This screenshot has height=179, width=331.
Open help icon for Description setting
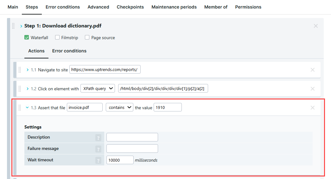point(98,138)
